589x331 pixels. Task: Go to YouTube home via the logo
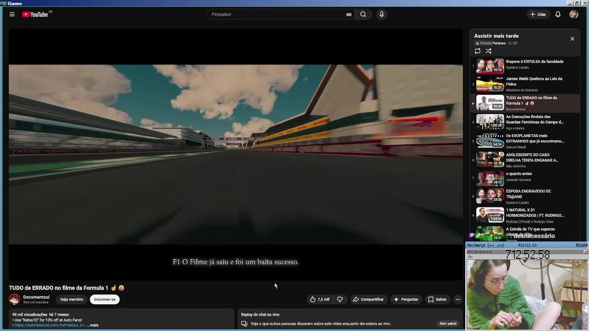35,14
